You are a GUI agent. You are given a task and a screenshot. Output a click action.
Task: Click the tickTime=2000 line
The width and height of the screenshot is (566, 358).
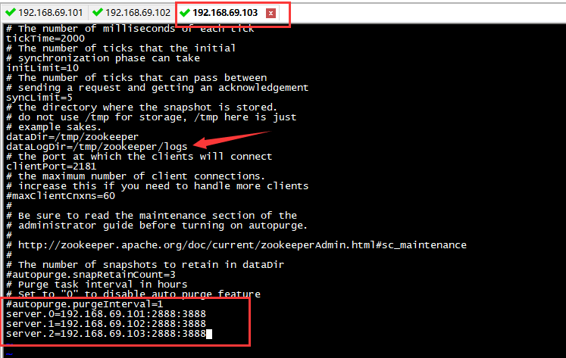[45, 39]
